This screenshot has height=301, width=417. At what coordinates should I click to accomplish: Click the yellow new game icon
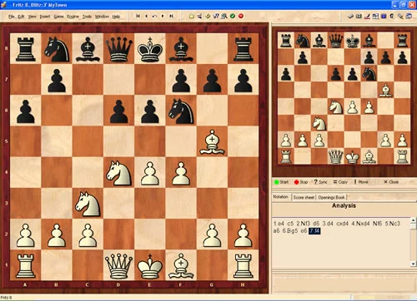coord(192,16)
